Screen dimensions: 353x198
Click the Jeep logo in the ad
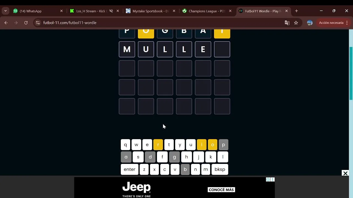(x=137, y=188)
